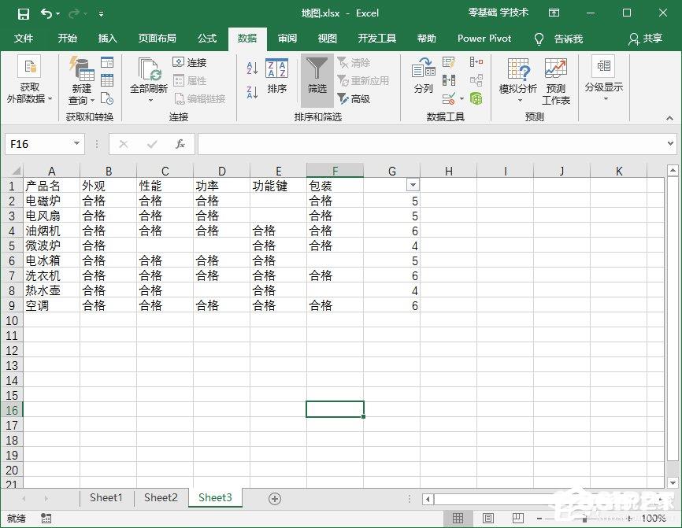Expand the formula bar chevron

pos(670,143)
